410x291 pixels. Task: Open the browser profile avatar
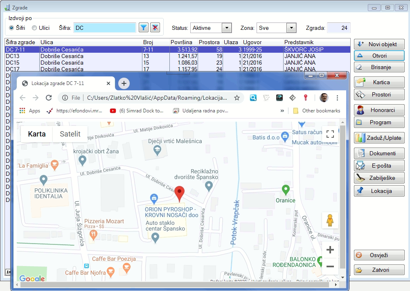pyautogui.click(x=324, y=98)
